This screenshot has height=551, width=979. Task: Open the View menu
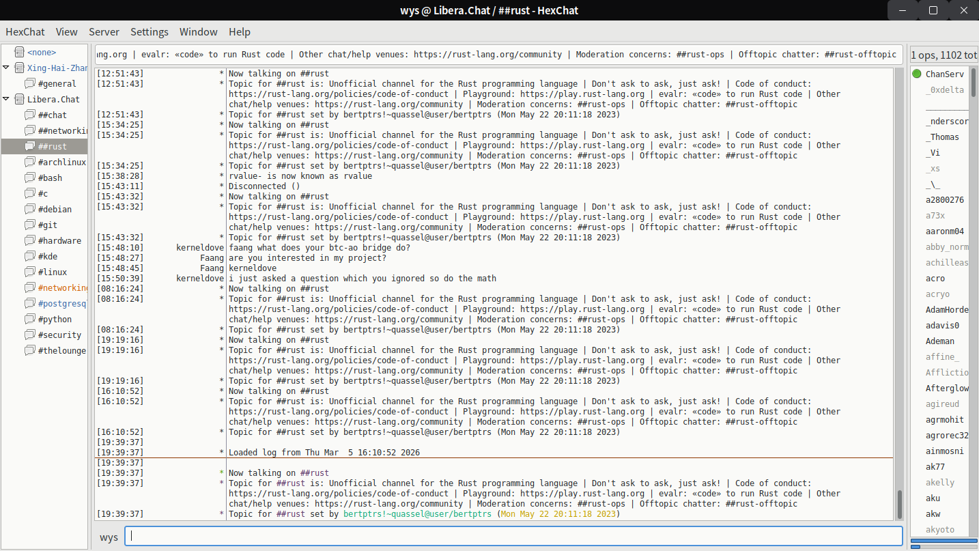coord(67,31)
